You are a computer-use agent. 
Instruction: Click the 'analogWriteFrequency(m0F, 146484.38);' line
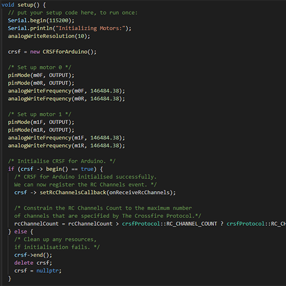[x=66, y=91]
